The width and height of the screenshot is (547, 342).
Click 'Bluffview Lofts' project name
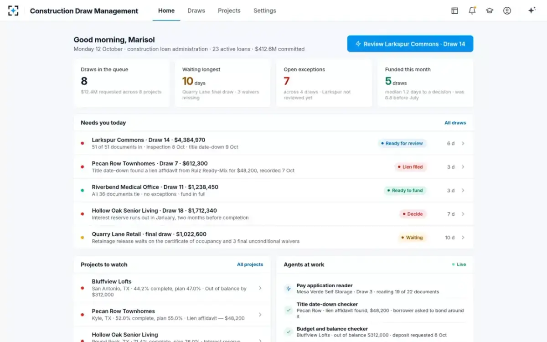112,282
